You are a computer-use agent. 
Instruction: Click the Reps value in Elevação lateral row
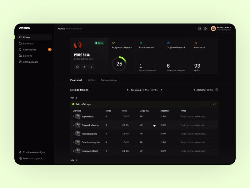(x=125, y=151)
